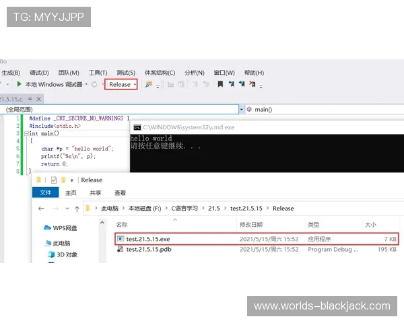The height and width of the screenshot is (323, 404).
Task: Click the increase indent toolbar icon
Action: (181, 84)
